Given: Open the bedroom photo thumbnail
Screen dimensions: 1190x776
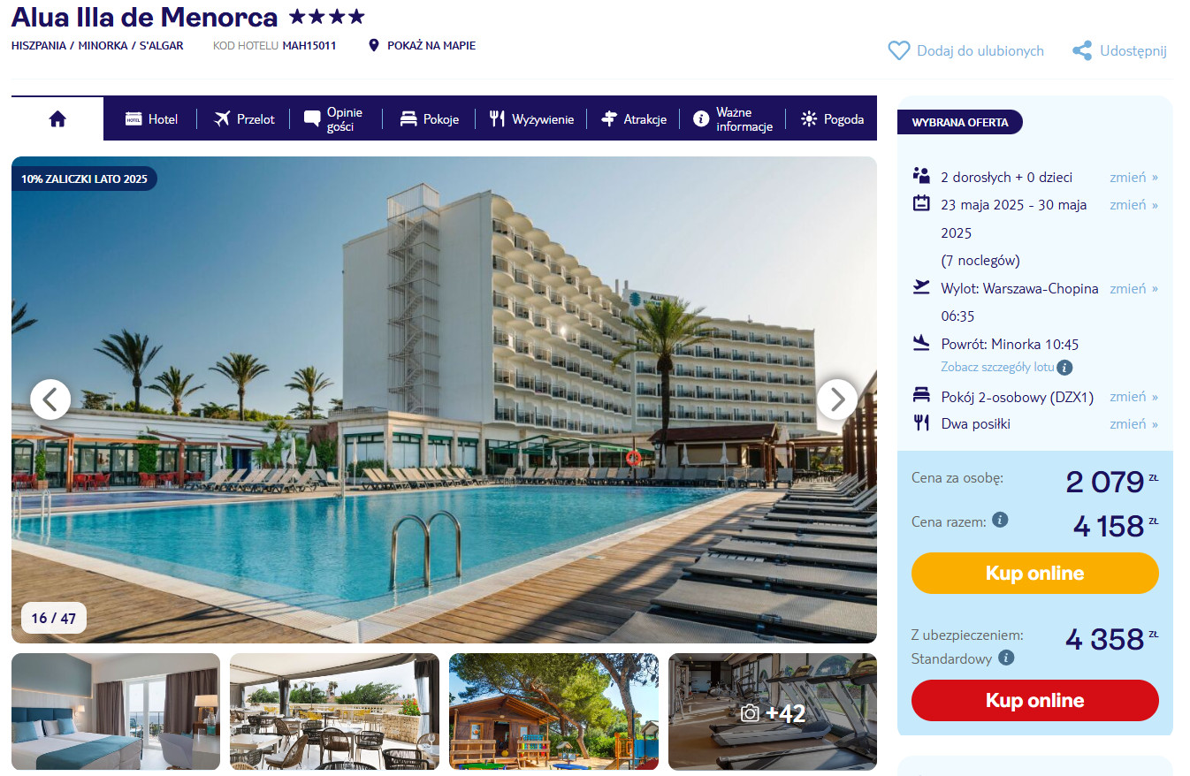Looking at the screenshot, I should pyautogui.click(x=116, y=711).
